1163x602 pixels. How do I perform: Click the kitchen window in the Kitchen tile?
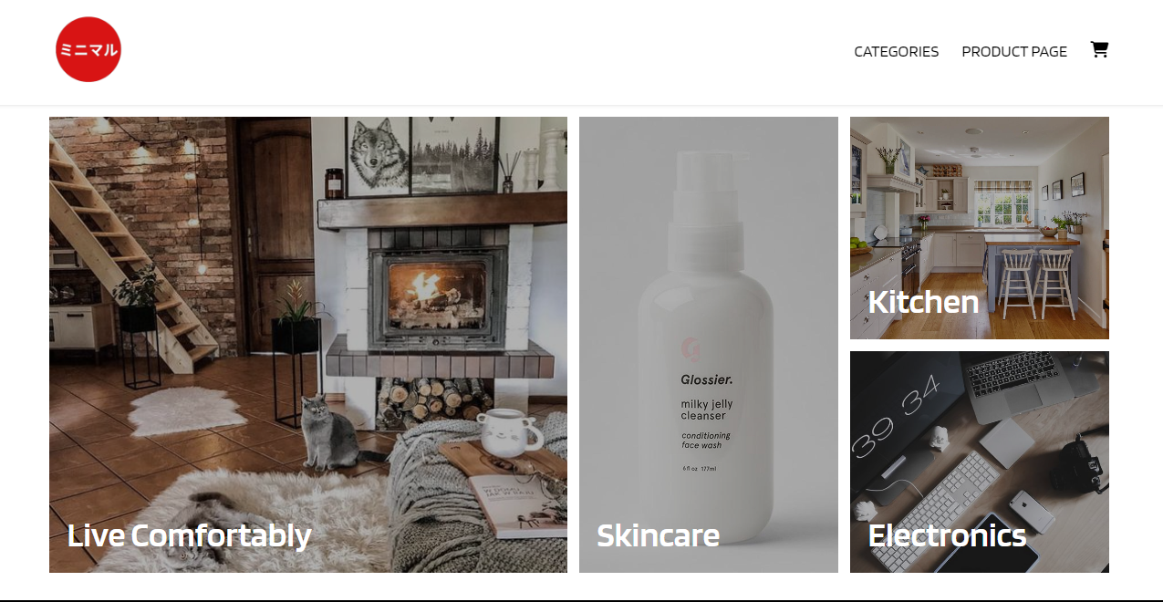(x=1002, y=202)
